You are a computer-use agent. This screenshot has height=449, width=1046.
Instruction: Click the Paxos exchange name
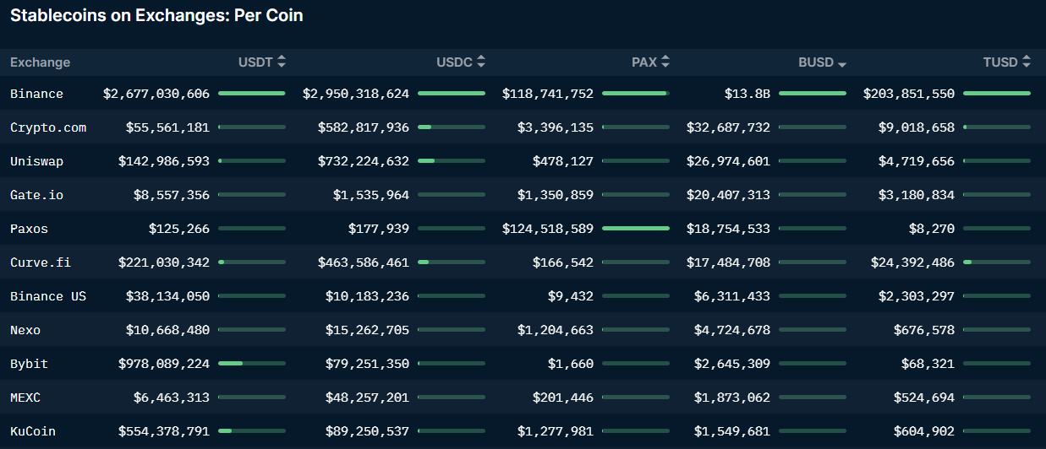(x=29, y=229)
